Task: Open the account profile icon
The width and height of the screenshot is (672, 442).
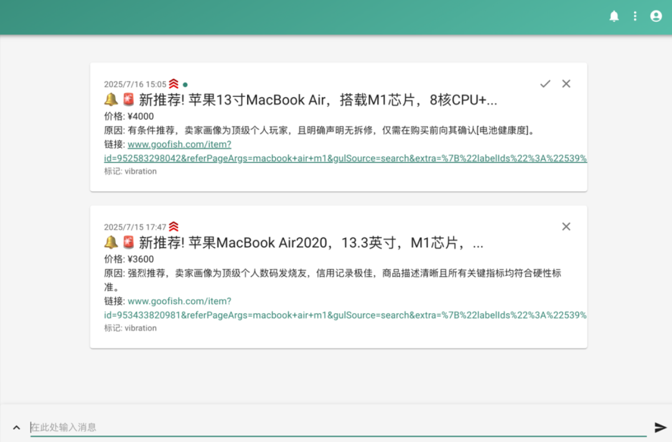Action: click(656, 16)
